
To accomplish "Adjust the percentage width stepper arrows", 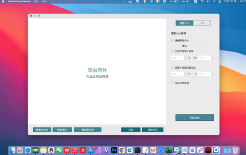I will click(185, 74).
